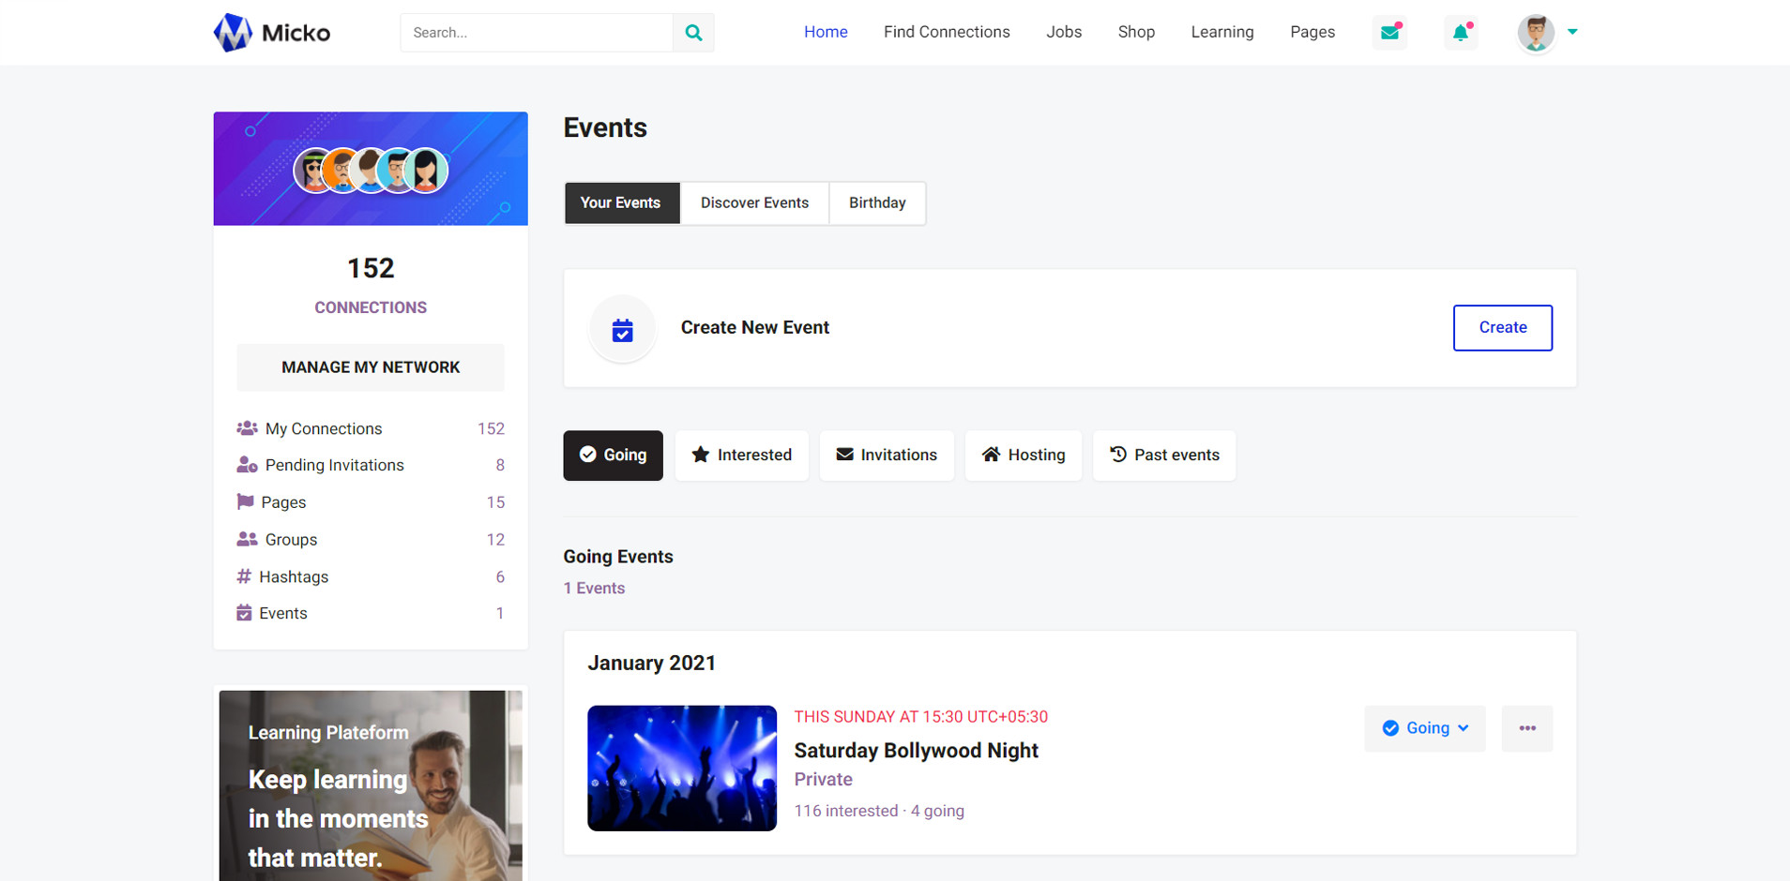Click in the Search input field
Image resolution: width=1790 pixels, height=881 pixels.
(537, 33)
